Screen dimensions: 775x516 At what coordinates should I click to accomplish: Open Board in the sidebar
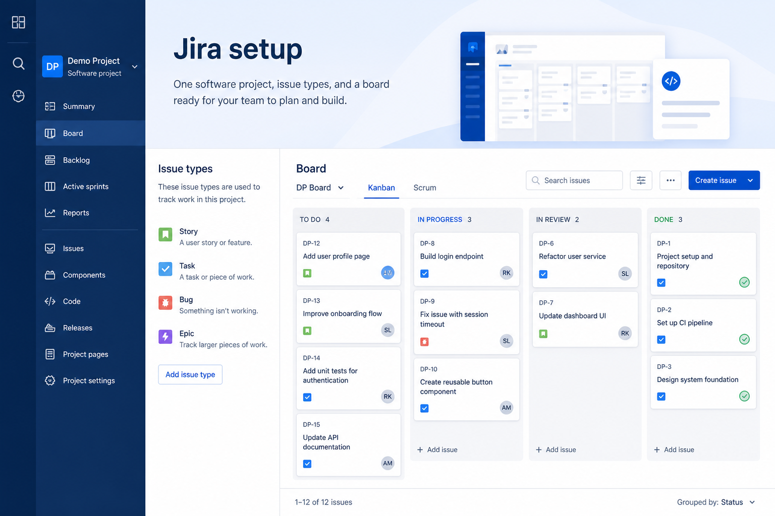tap(91, 133)
